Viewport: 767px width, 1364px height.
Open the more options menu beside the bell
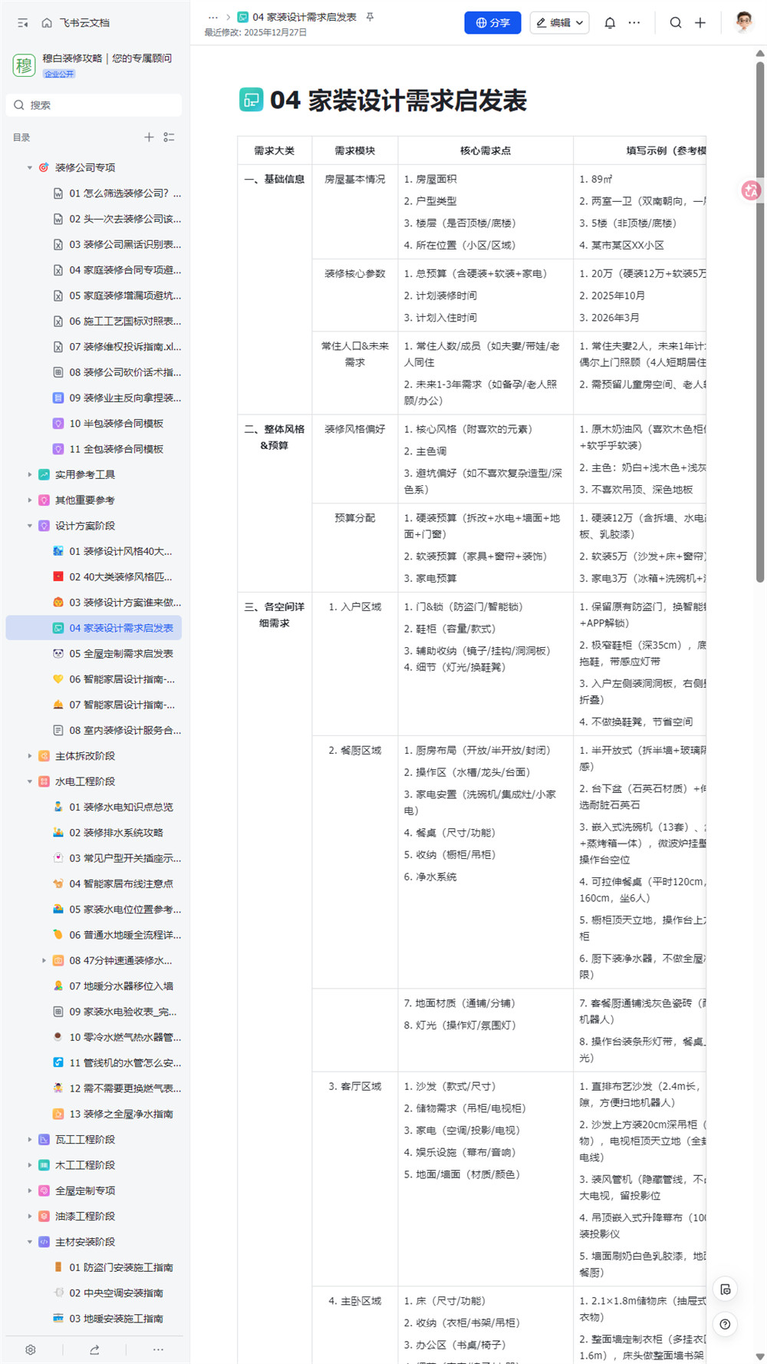634,23
